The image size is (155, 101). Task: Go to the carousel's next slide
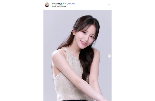[x=109, y=56]
